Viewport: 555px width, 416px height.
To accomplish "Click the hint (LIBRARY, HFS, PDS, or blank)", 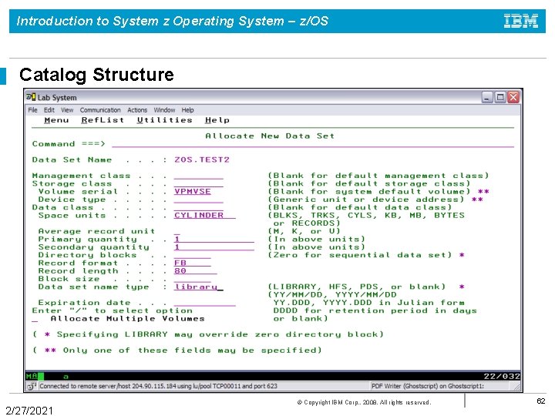I will pos(357,287).
